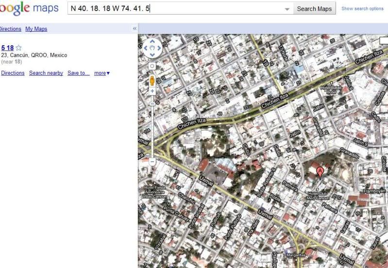This screenshot has width=388, height=268.
Task: Click the 'Flamboyan' street label
Action: pos(374,191)
